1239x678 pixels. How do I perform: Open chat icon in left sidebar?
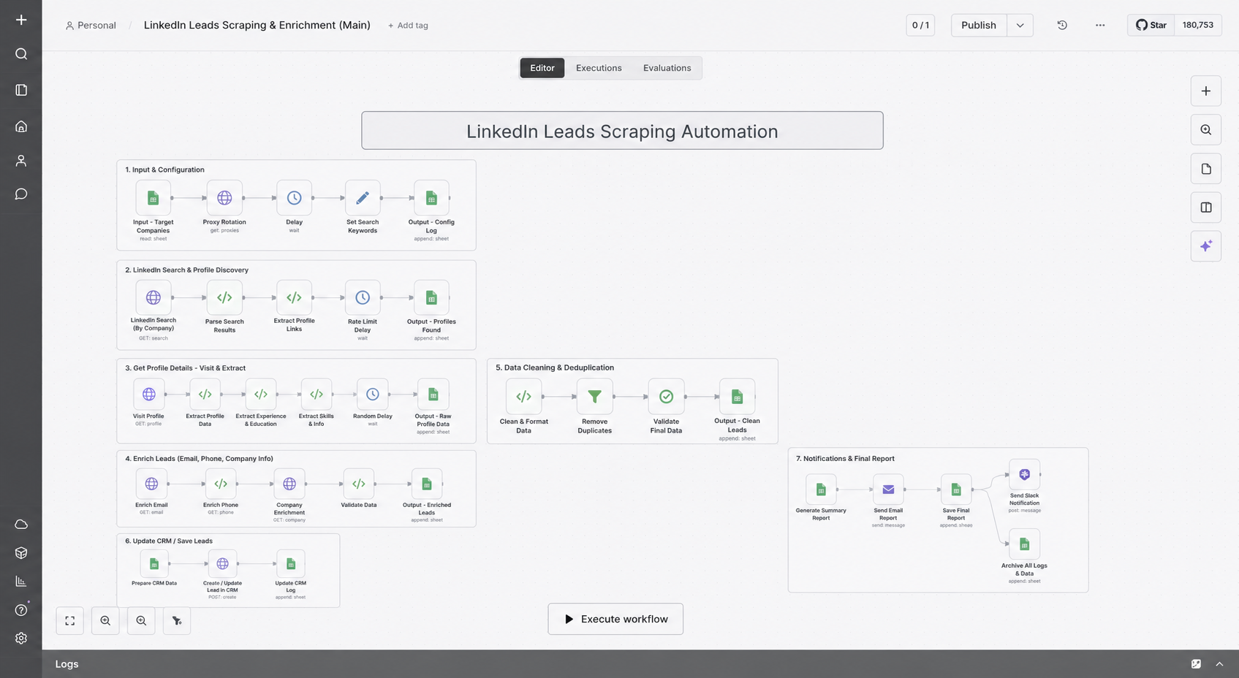click(21, 194)
